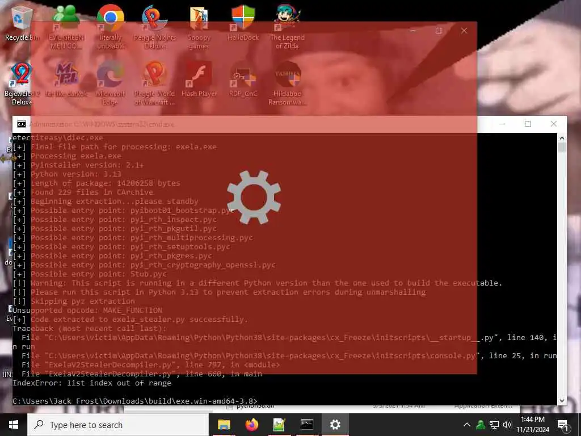The height and width of the screenshot is (436, 581).
Task: Click the prompt 'C:\Users\Jack Frost\Downloads\build\exe.win-amd64-3.8>'
Action: tap(135, 401)
